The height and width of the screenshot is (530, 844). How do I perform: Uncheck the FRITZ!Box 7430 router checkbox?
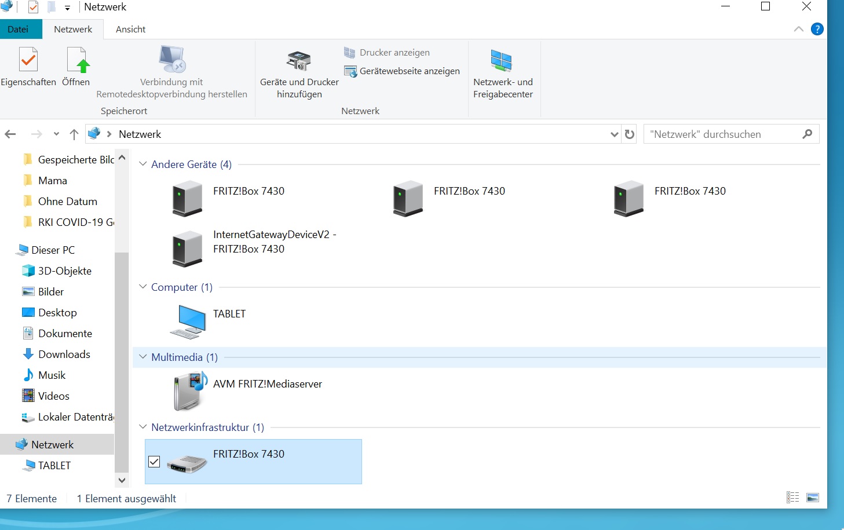[x=154, y=462]
